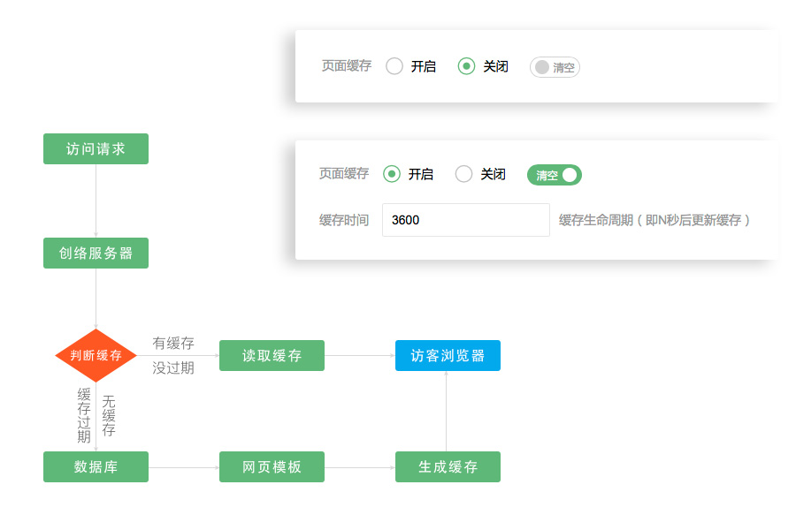796x530 pixels.
Task: Click the 生成缓存 node
Action: tap(448, 466)
